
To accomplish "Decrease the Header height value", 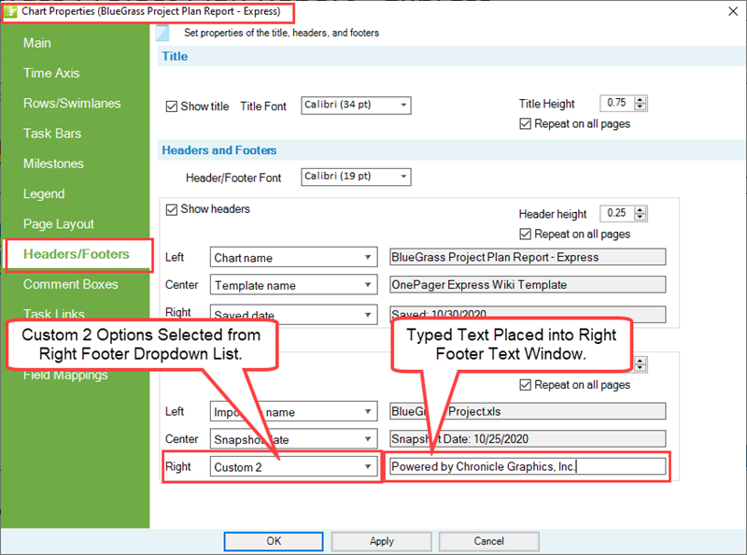I will (x=641, y=217).
